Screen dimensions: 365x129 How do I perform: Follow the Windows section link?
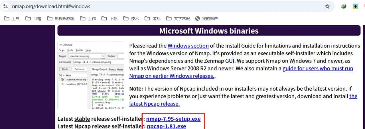coord(188,46)
